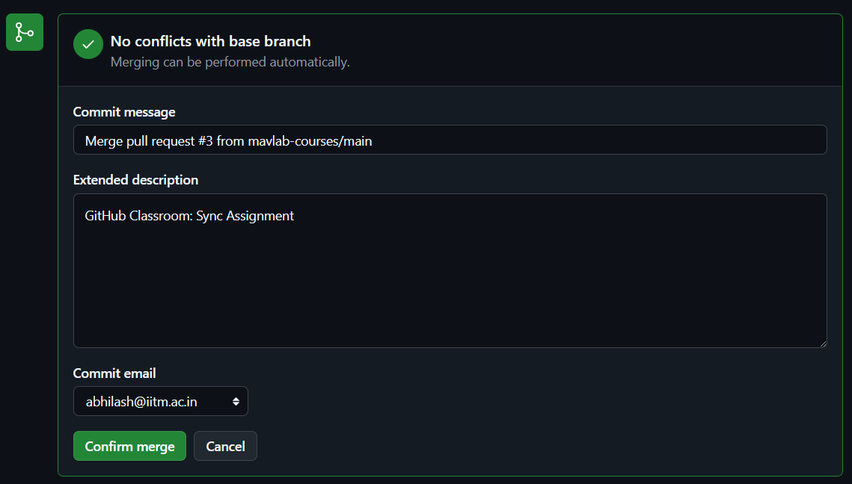
Task: Click the "Extended description" label
Action: click(135, 180)
